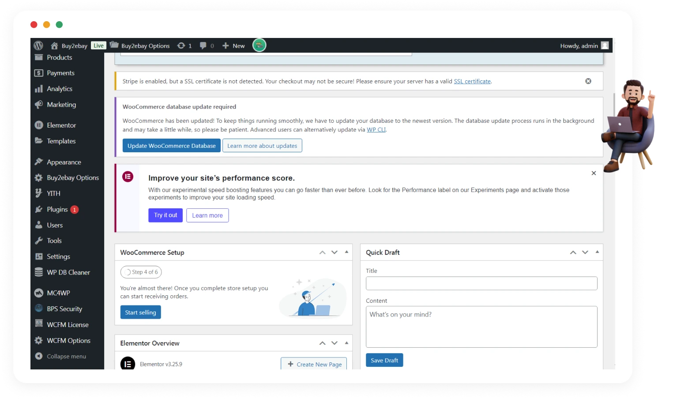Click Elementor Learn more button
Image resolution: width=688 pixels, height=399 pixels.
[207, 215]
